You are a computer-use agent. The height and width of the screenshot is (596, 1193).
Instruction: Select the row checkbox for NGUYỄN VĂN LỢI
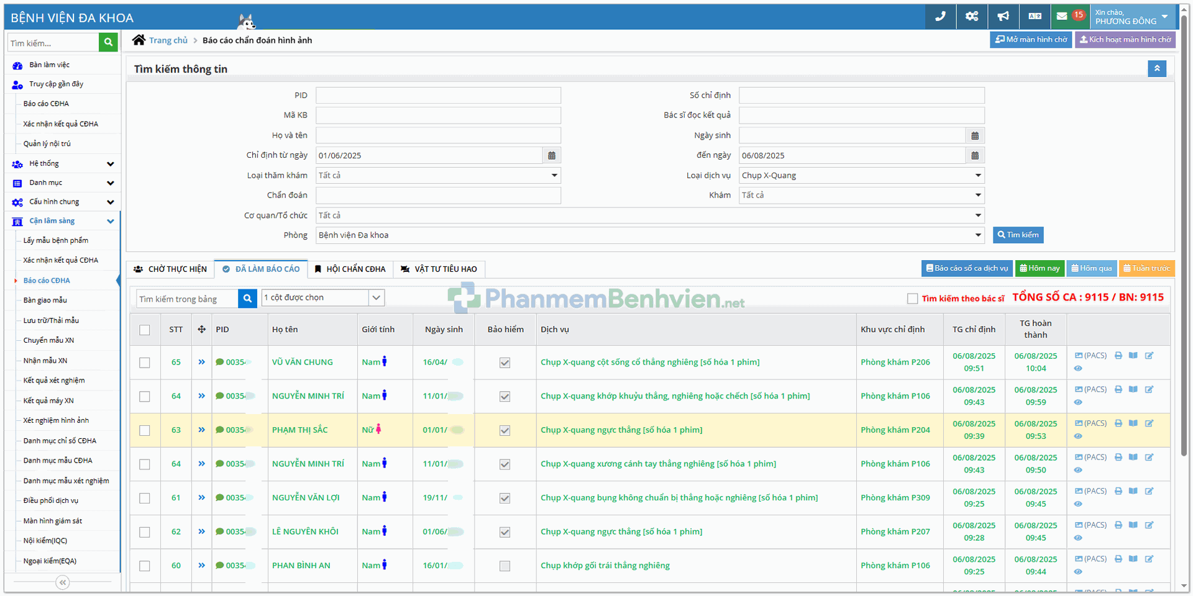[x=145, y=498]
